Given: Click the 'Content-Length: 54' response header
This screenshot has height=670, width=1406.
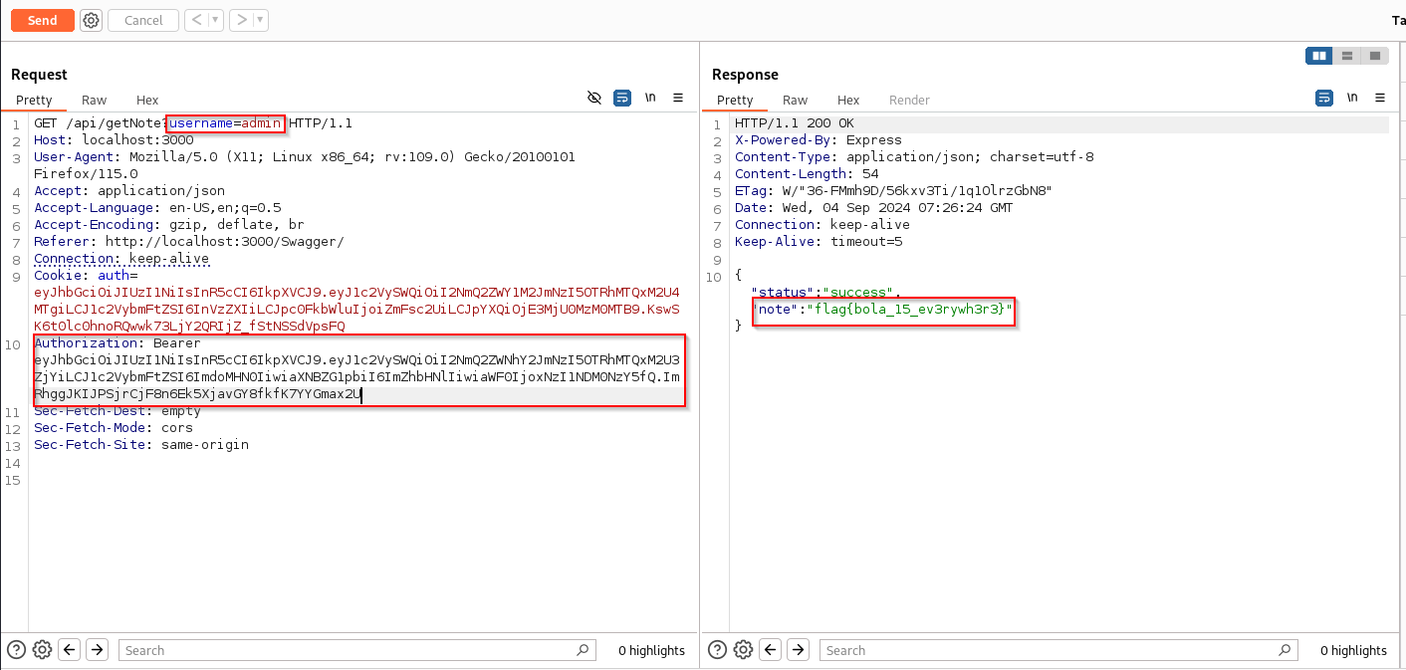Looking at the screenshot, I should tap(807, 174).
